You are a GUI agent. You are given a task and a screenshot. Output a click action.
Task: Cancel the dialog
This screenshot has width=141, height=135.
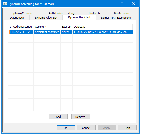86,128
